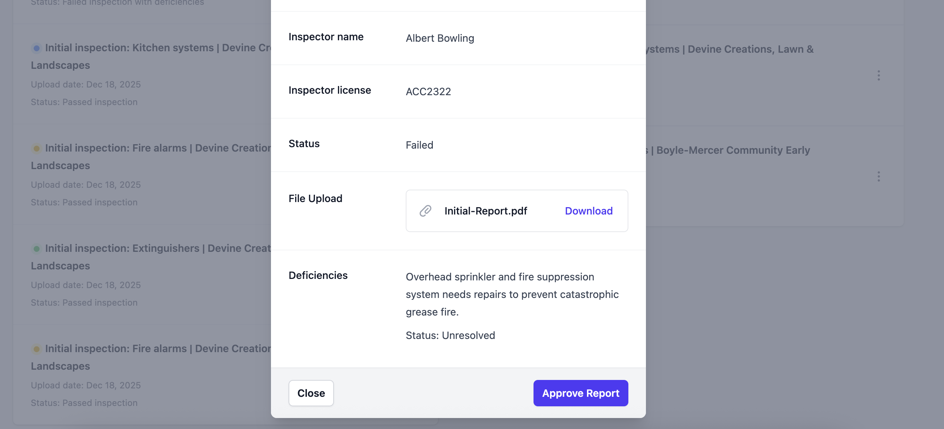Image resolution: width=944 pixels, height=429 pixels.
Task: Close the report details dialog
Action: coord(311,393)
